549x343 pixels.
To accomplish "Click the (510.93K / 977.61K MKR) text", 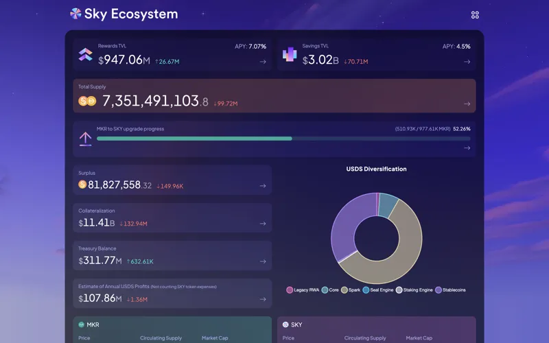I will (x=423, y=129).
